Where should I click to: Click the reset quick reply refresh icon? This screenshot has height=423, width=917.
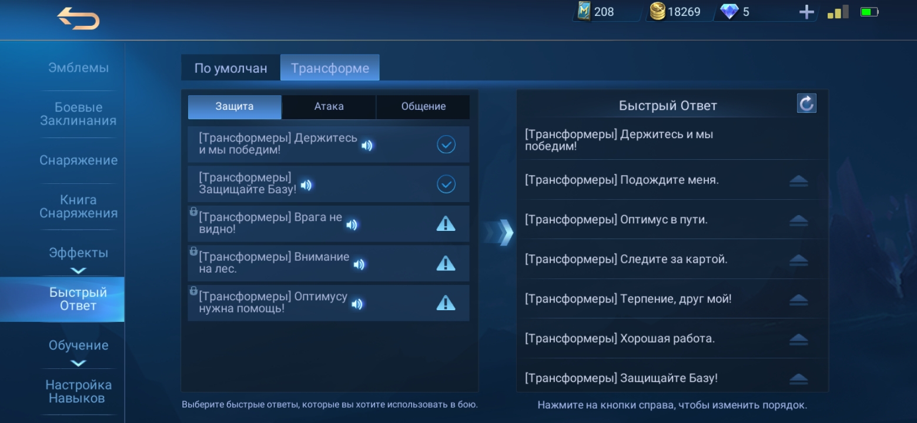806,104
